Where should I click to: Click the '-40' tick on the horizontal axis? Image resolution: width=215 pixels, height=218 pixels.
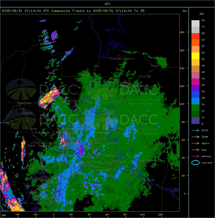(x=17, y=215)
